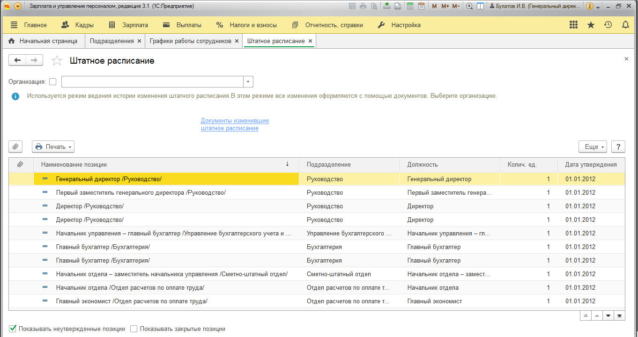Jump to last row with bottom arrow

point(619,315)
